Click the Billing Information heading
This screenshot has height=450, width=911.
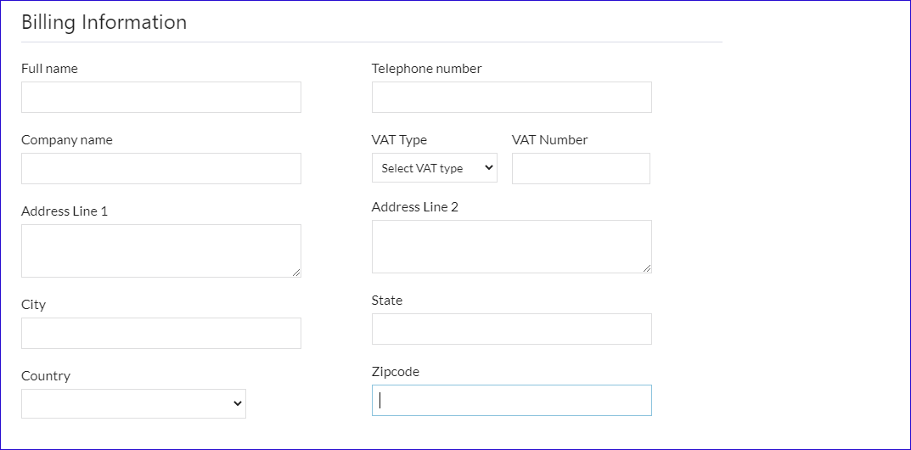(x=104, y=22)
